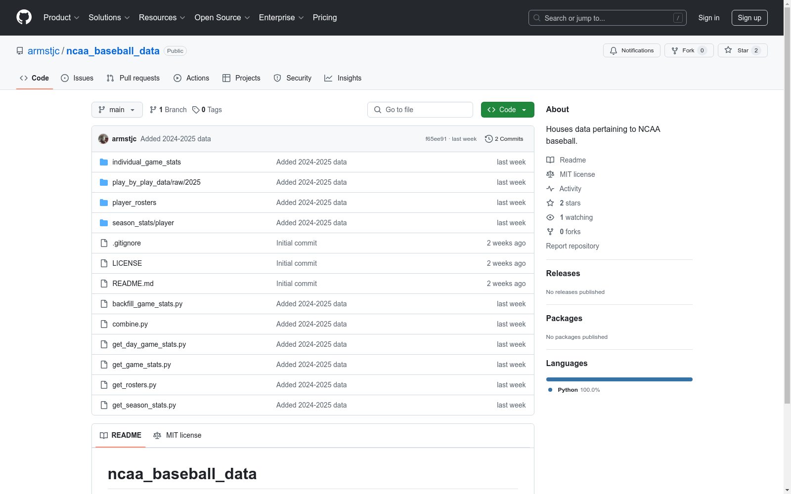This screenshot has height=494, width=791.
Task: Open backfill_game_stats.py file
Action: click(x=147, y=304)
